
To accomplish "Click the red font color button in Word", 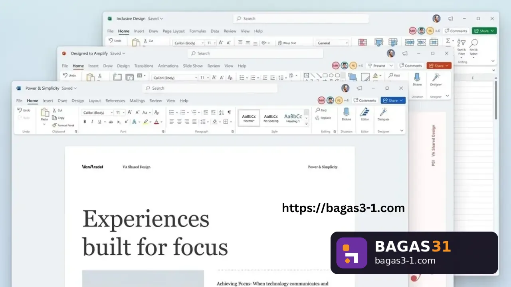I will [x=156, y=122].
